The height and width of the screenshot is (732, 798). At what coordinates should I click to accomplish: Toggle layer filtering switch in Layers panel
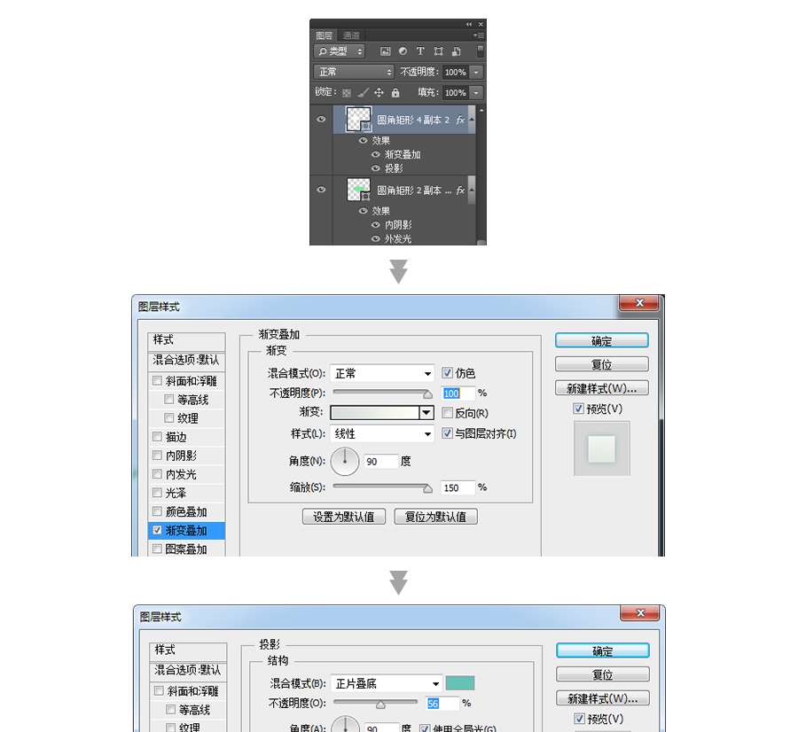coord(480,51)
